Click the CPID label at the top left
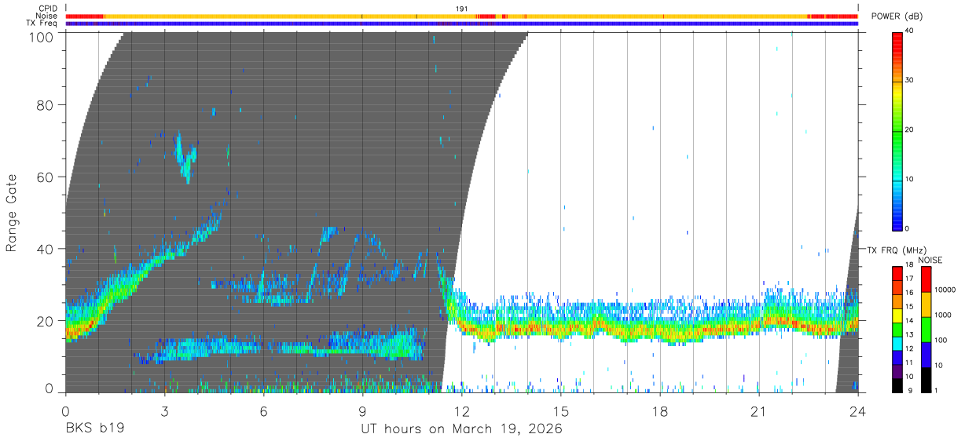The image size is (965, 445). 48,8
